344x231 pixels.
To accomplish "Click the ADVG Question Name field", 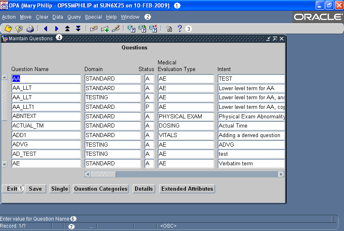I will tap(46, 145).
